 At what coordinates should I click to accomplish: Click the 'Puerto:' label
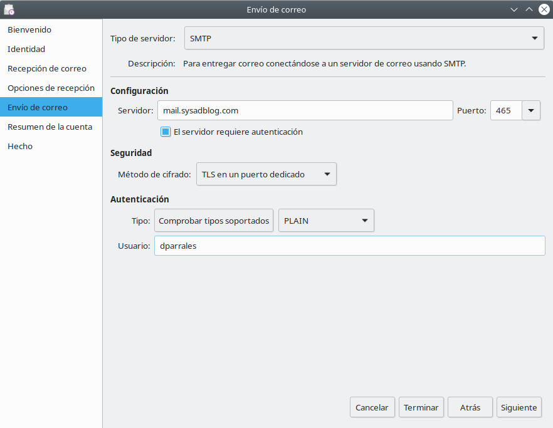(x=471, y=111)
